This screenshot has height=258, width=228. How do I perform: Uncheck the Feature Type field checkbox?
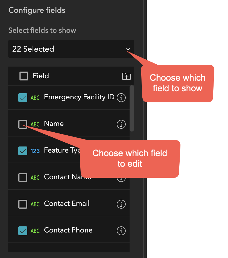[23, 151]
